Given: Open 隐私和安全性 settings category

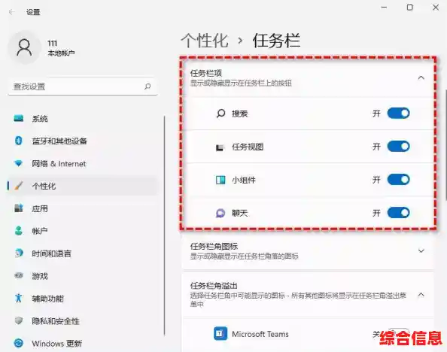Looking at the screenshot, I should tap(83, 321).
